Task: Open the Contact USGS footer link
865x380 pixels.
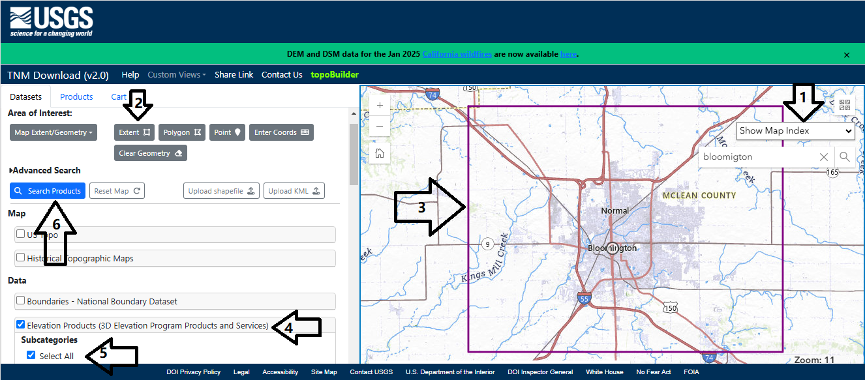Action: tap(371, 372)
